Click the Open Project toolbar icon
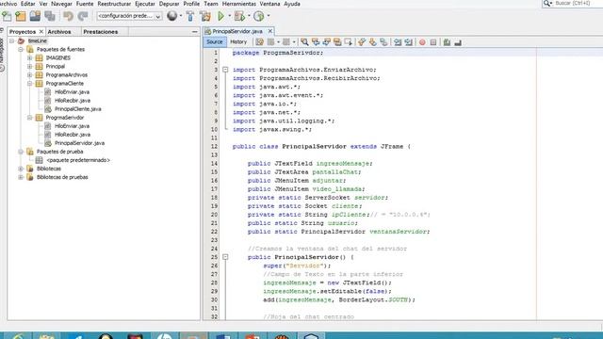Viewport: 603px width, 339px height. (35, 16)
